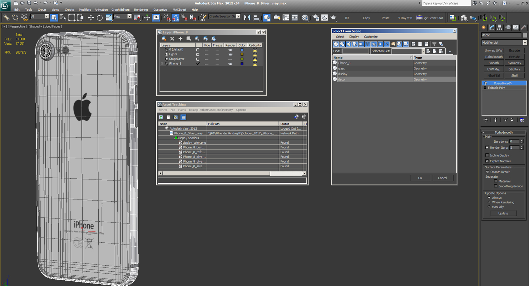Viewport: 529px width, 286px height.
Task: Click the filter funnel icon in Select From Scene
Action: coord(434,44)
